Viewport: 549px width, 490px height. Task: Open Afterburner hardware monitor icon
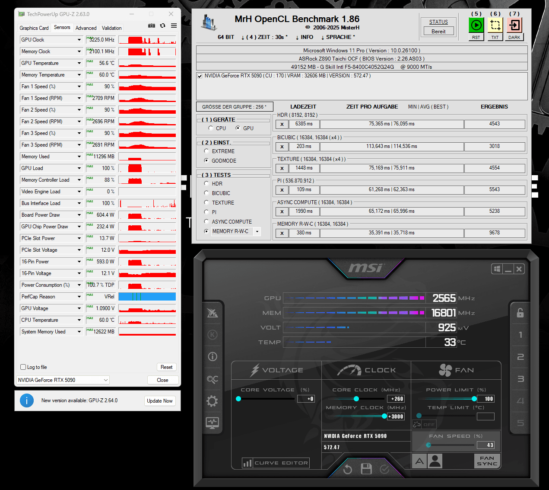pos(212,423)
